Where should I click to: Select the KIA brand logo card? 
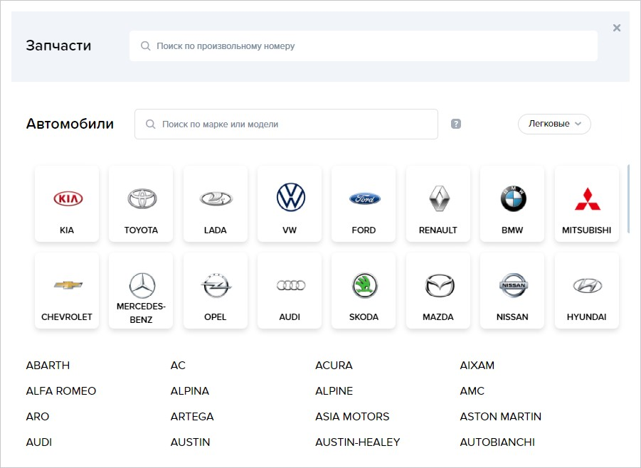[x=67, y=203]
